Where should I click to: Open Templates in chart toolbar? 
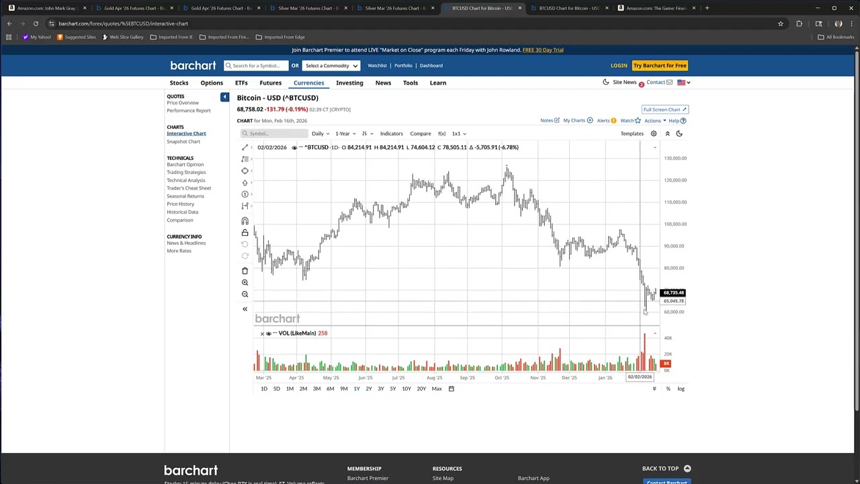point(632,134)
